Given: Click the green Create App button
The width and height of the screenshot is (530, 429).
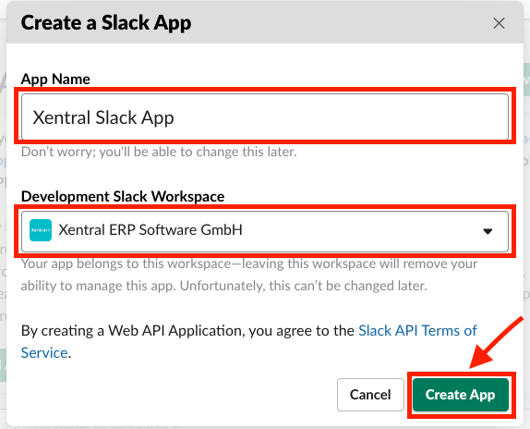Looking at the screenshot, I should (461, 395).
